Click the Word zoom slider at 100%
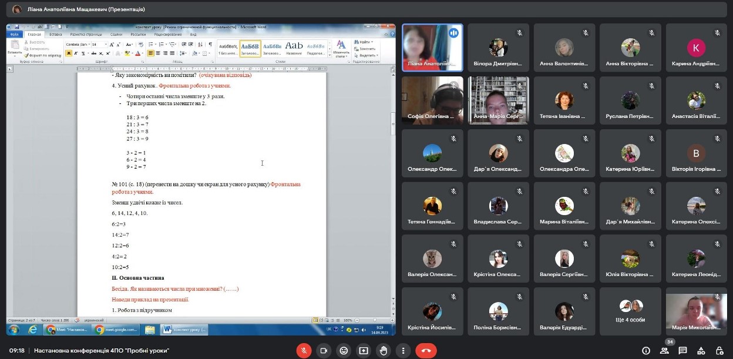The width and height of the screenshot is (733, 359). pyautogui.click(x=374, y=320)
